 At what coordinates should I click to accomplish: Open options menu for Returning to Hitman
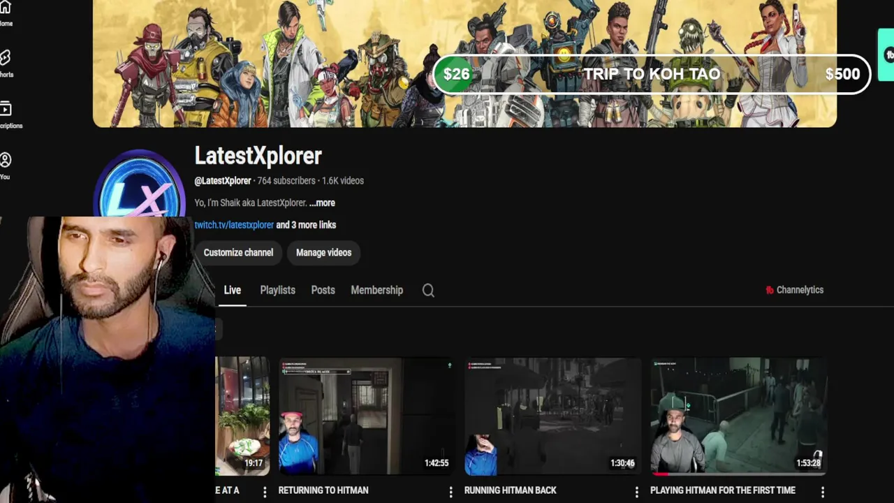450,492
